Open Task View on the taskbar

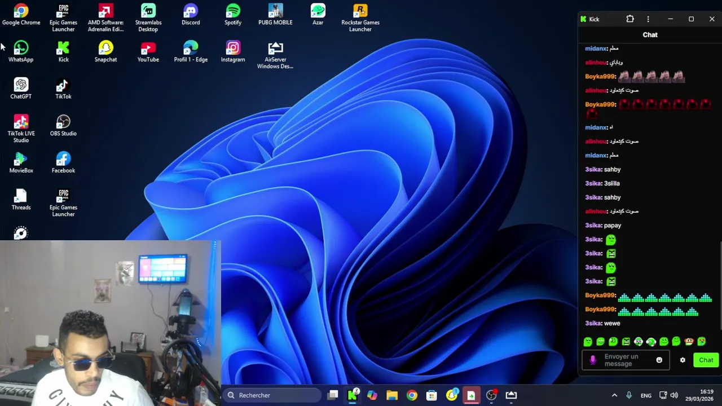(333, 395)
